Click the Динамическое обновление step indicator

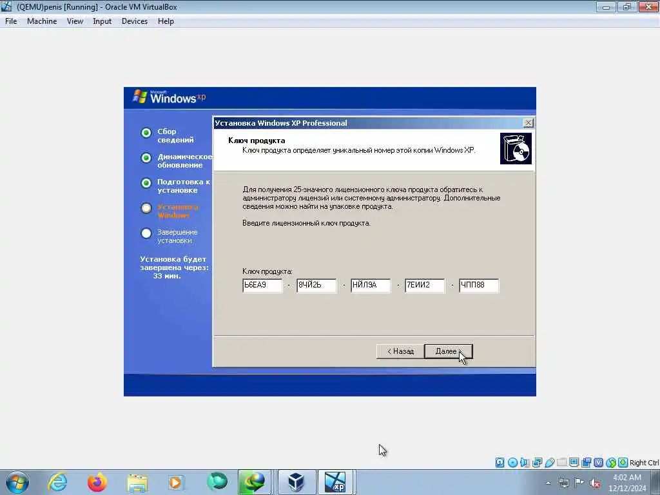coord(146,158)
